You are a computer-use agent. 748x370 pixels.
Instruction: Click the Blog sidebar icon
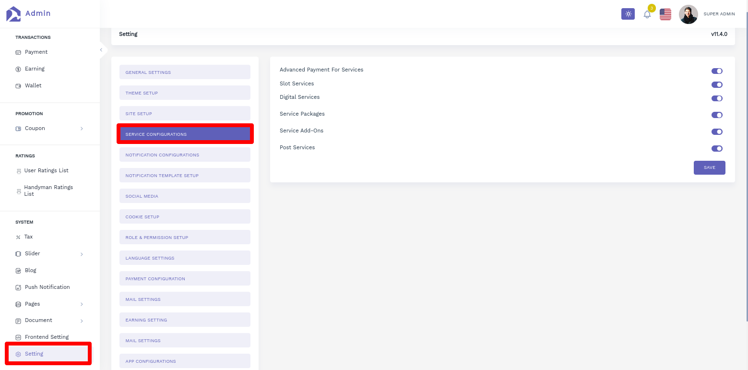point(18,271)
